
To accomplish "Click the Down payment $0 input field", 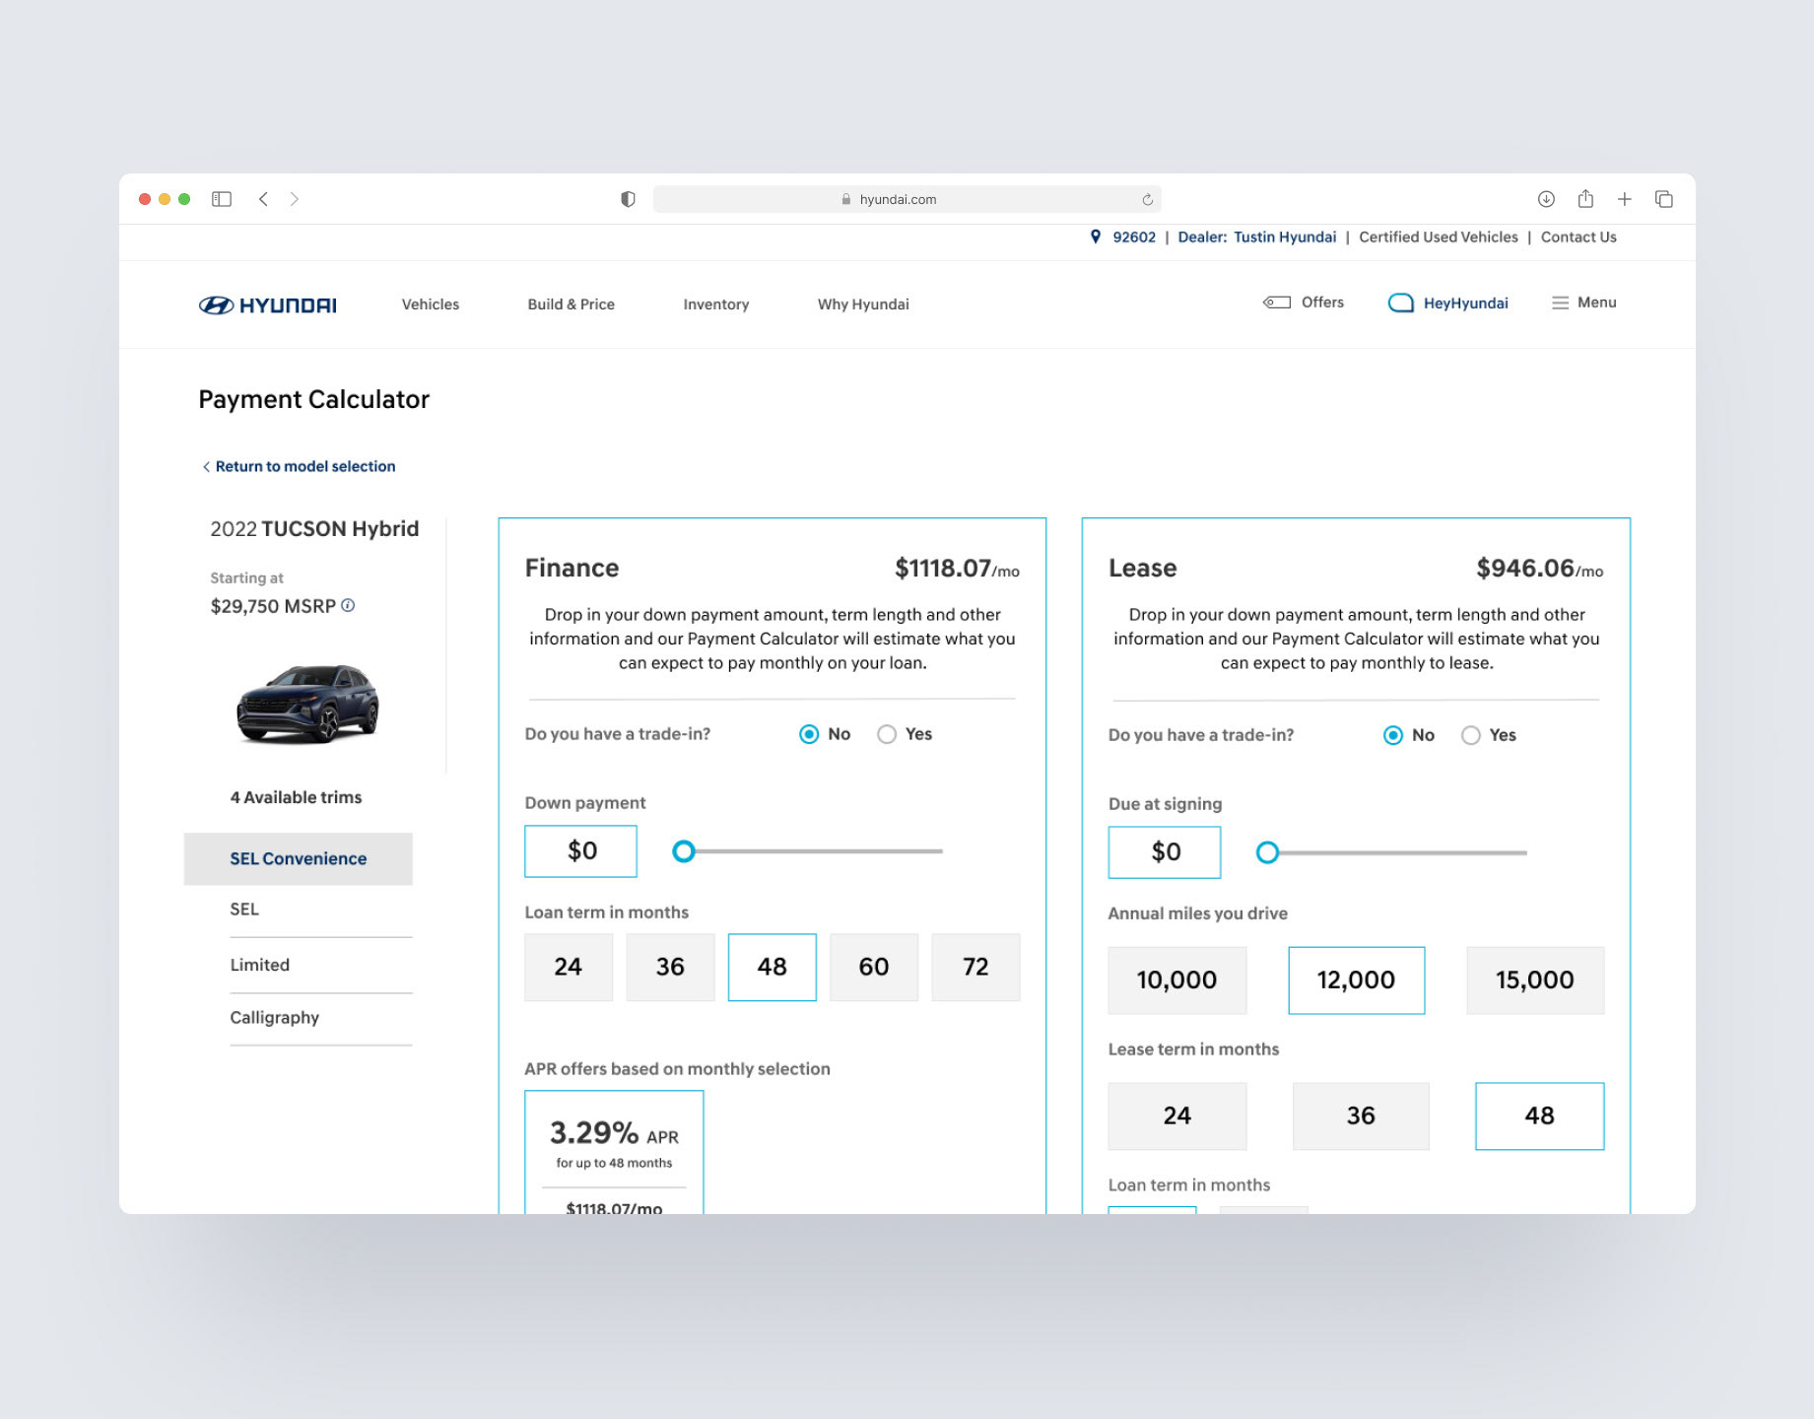I will (x=581, y=851).
